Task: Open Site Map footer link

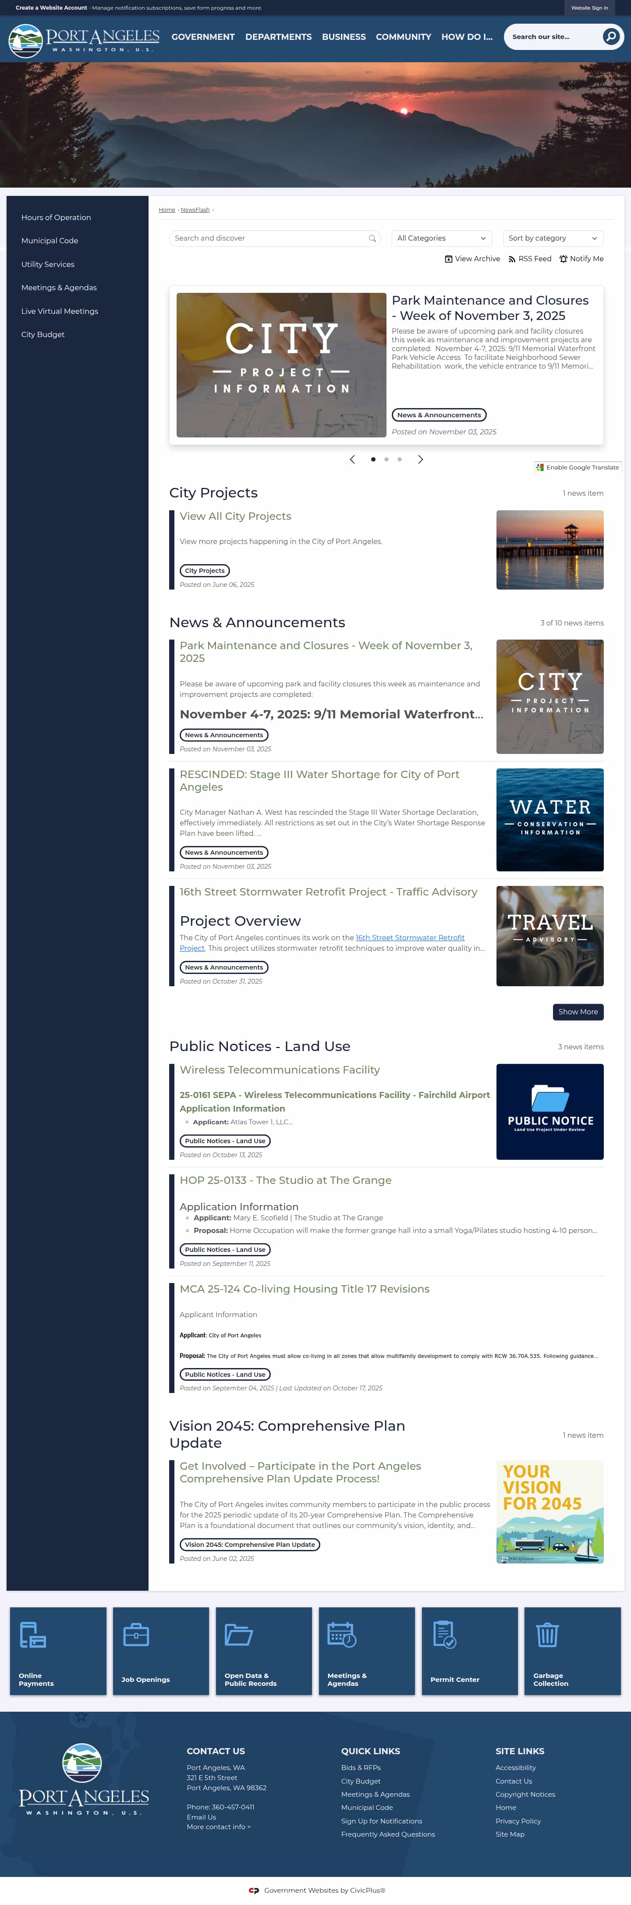Action: pyautogui.click(x=510, y=1835)
